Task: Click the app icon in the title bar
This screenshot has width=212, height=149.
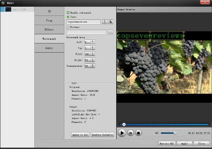Action: coord(3,3)
